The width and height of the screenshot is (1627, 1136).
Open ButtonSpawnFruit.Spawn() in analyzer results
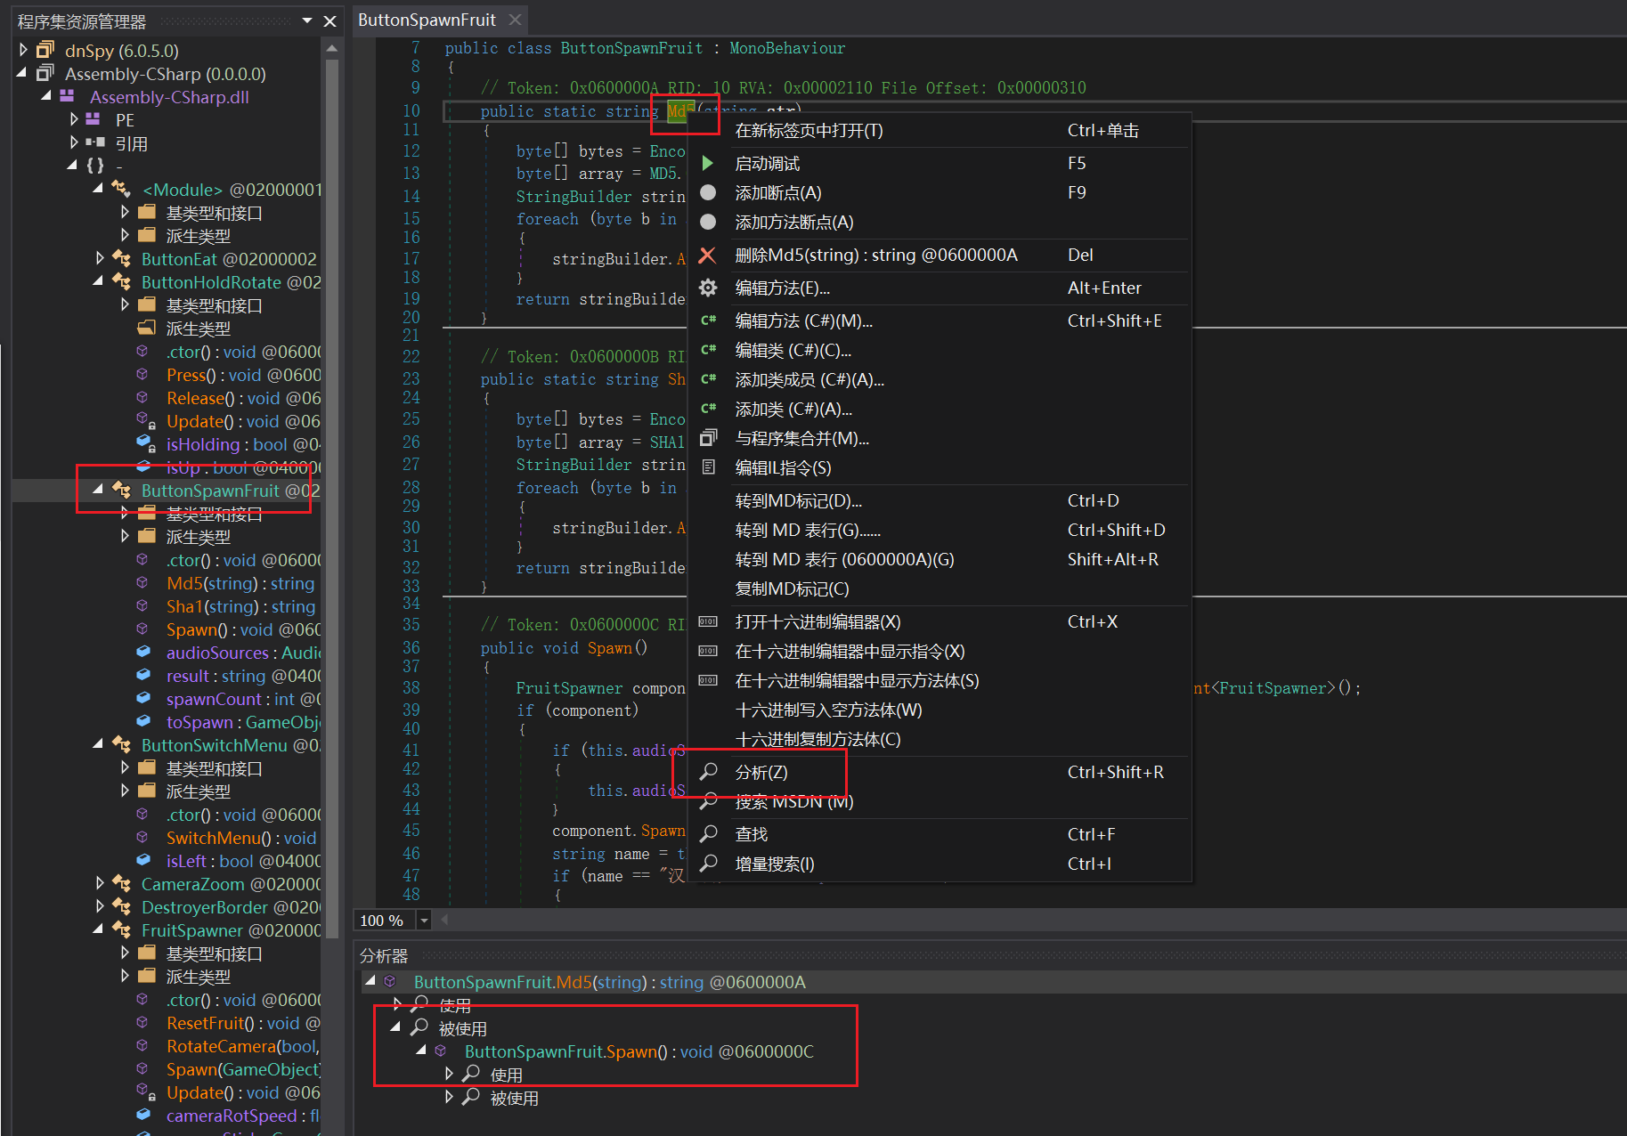[x=639, y=1051]
